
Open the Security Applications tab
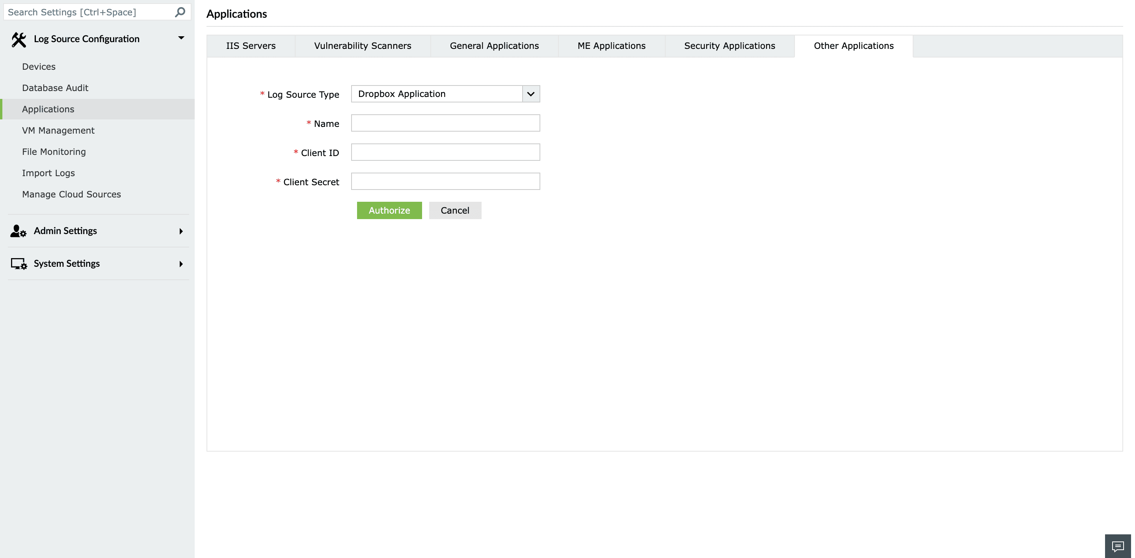729,46
